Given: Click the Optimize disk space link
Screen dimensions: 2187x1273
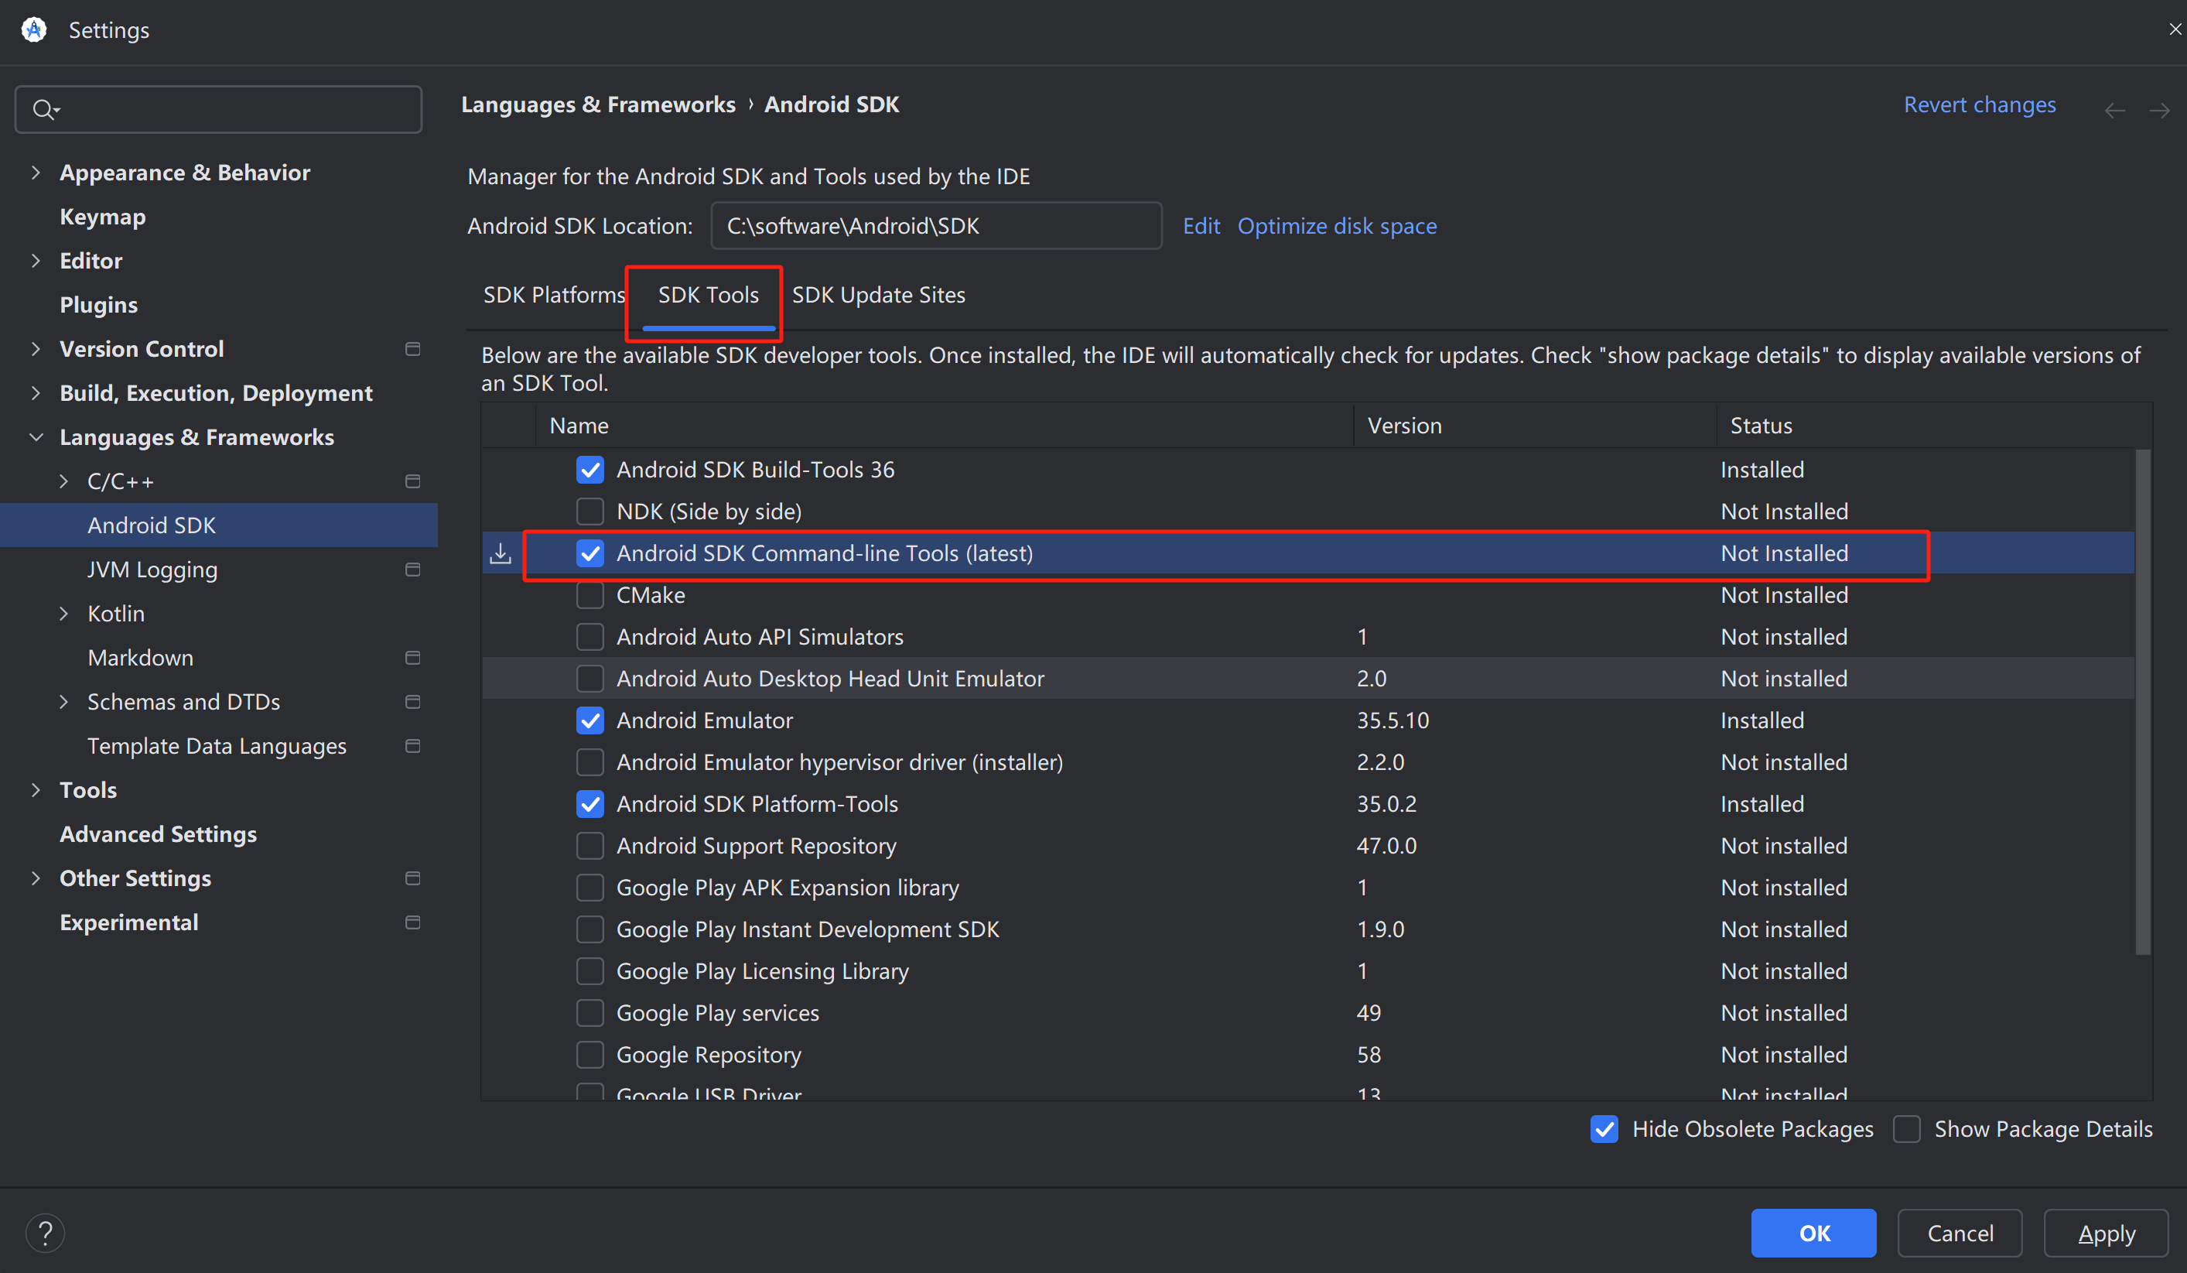Looking at the screenshot, I should click(1337, 226).
